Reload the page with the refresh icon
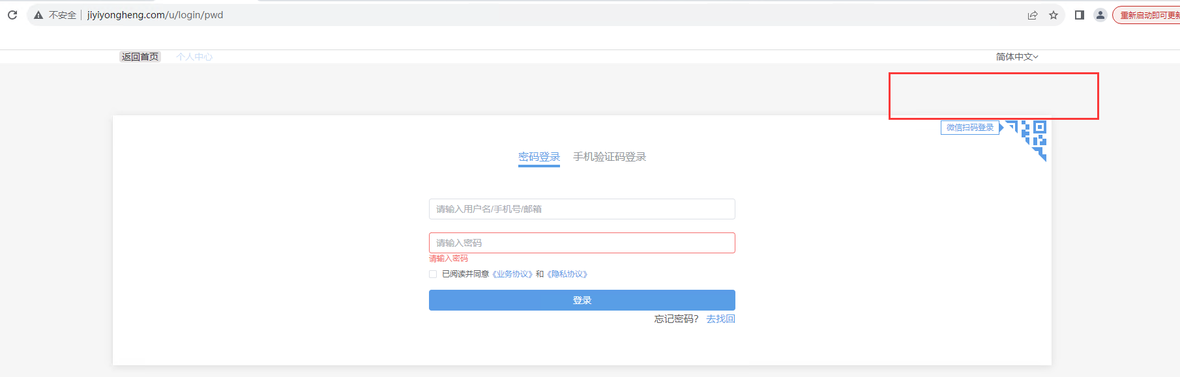This screenshot has width=1180, height=377. (12, 14)
